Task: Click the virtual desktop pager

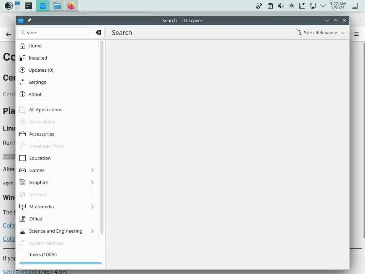Action: click(x=18, y=6)
